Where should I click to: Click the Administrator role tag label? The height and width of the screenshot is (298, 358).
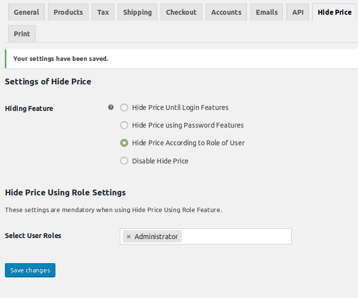[156, 237]
